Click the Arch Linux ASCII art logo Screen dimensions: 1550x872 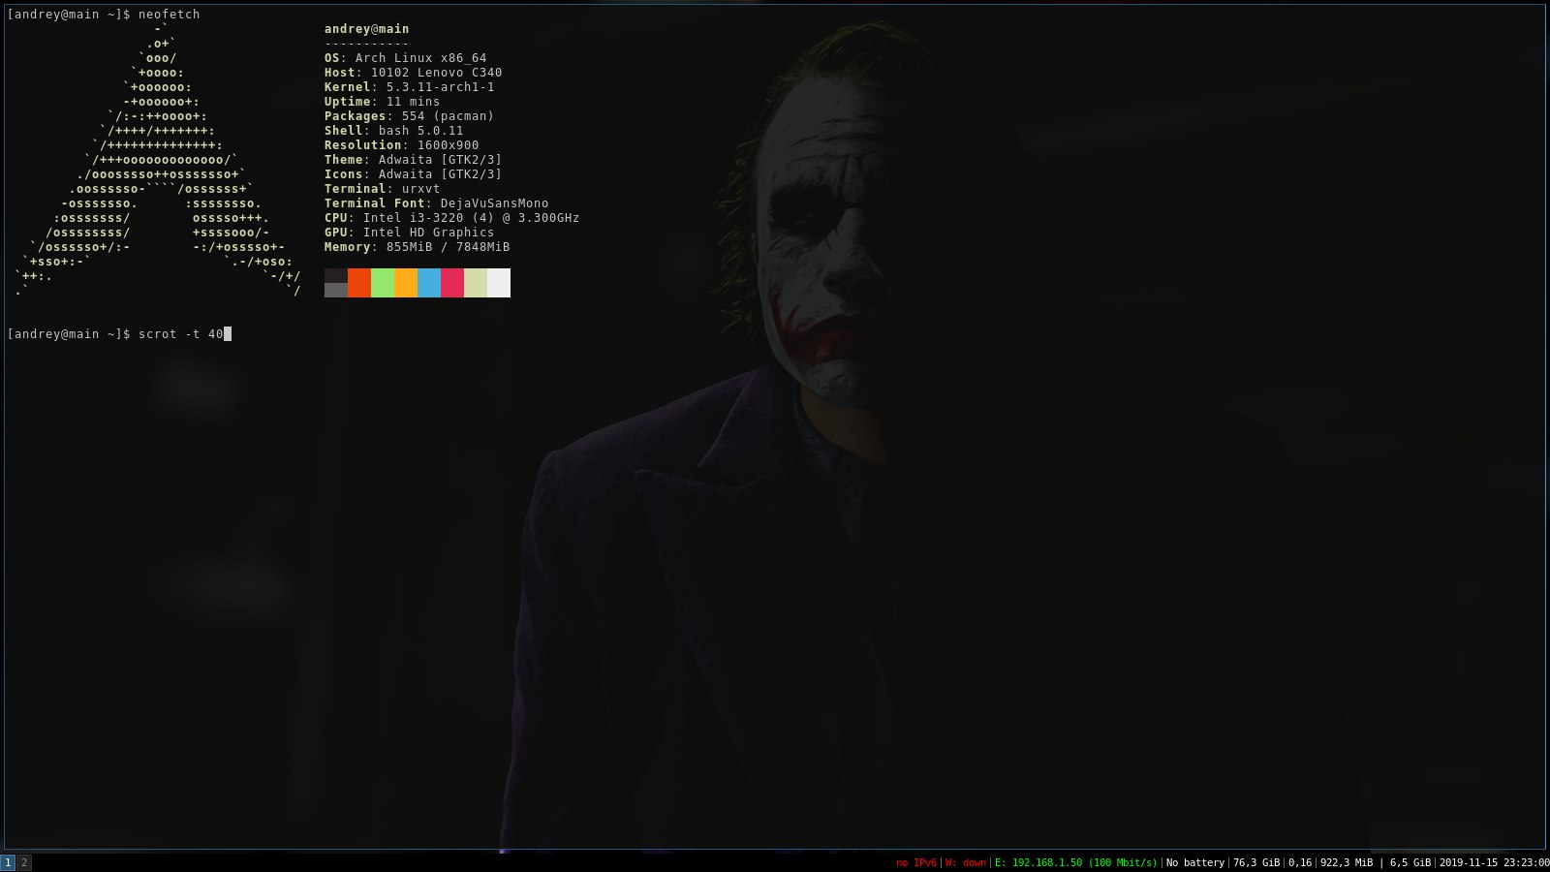pos(157,160)
